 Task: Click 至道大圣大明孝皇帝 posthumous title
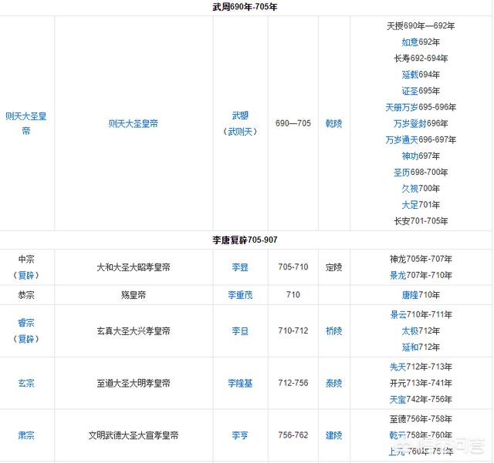tap(134, 383)
